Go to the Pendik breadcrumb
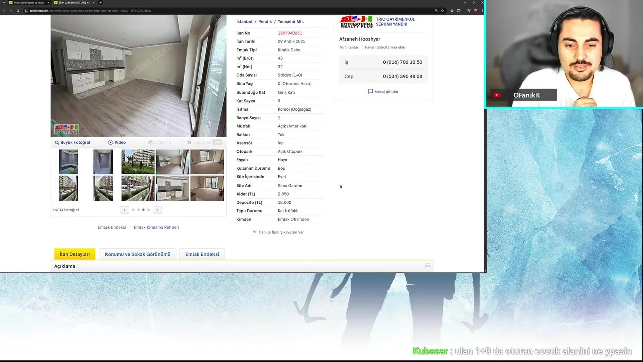 tap(265, 22)
